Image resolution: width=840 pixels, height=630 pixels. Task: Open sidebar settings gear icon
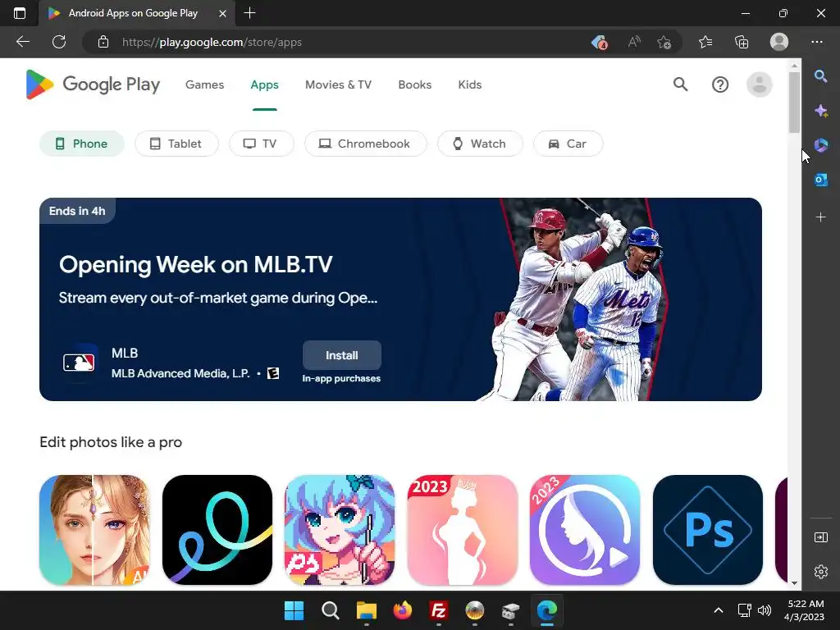pos(820,572)
